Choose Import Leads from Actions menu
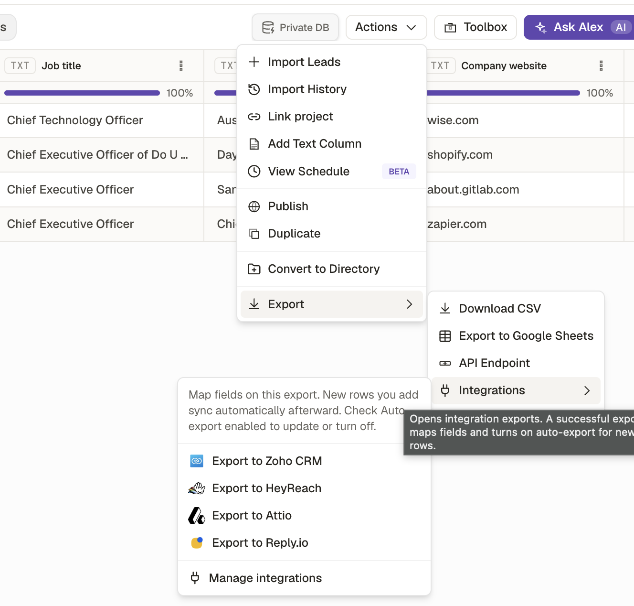 point(331,62)
